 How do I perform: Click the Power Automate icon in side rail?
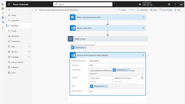click(x=3, y=18)
